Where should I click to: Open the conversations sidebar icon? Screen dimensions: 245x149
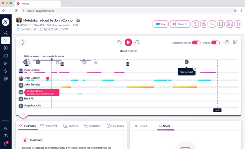[x=5, y=79]
